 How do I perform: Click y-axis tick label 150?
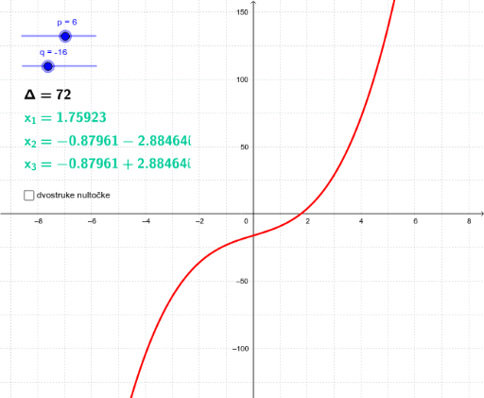[x=242, y=12]
